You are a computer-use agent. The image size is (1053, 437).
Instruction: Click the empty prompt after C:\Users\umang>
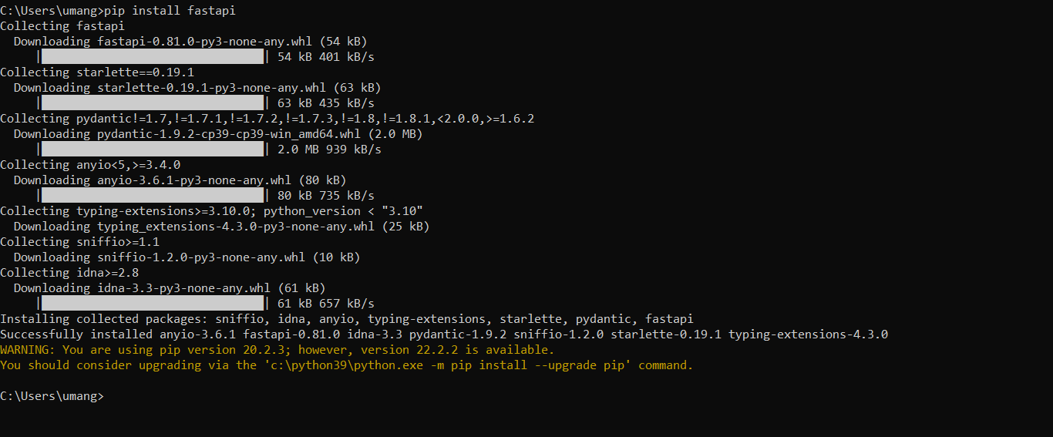(x=109, y=396)
